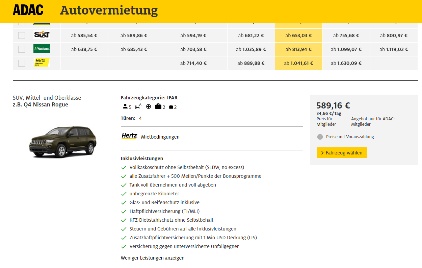Click the Sixt rental company logo

(x=42, y=35)
